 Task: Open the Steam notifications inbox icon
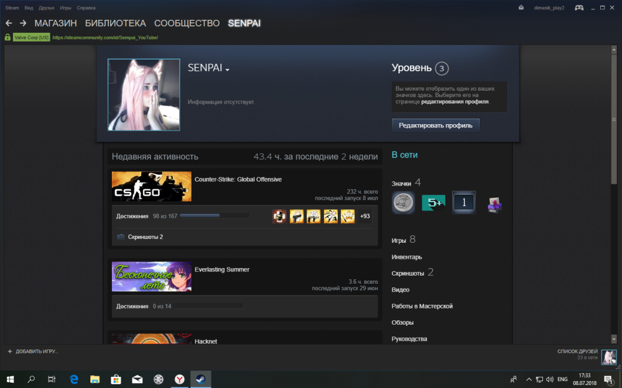(x=521, y=7)
